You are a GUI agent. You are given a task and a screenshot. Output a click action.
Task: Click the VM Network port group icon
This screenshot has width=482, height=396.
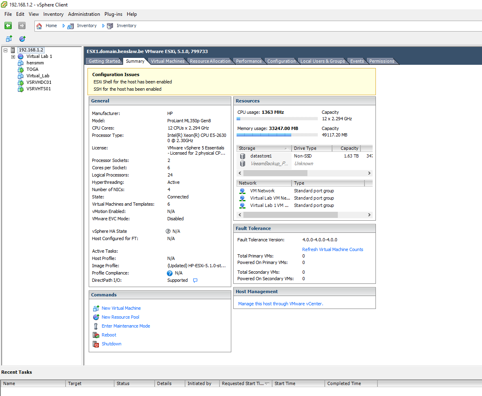[242, 191]
